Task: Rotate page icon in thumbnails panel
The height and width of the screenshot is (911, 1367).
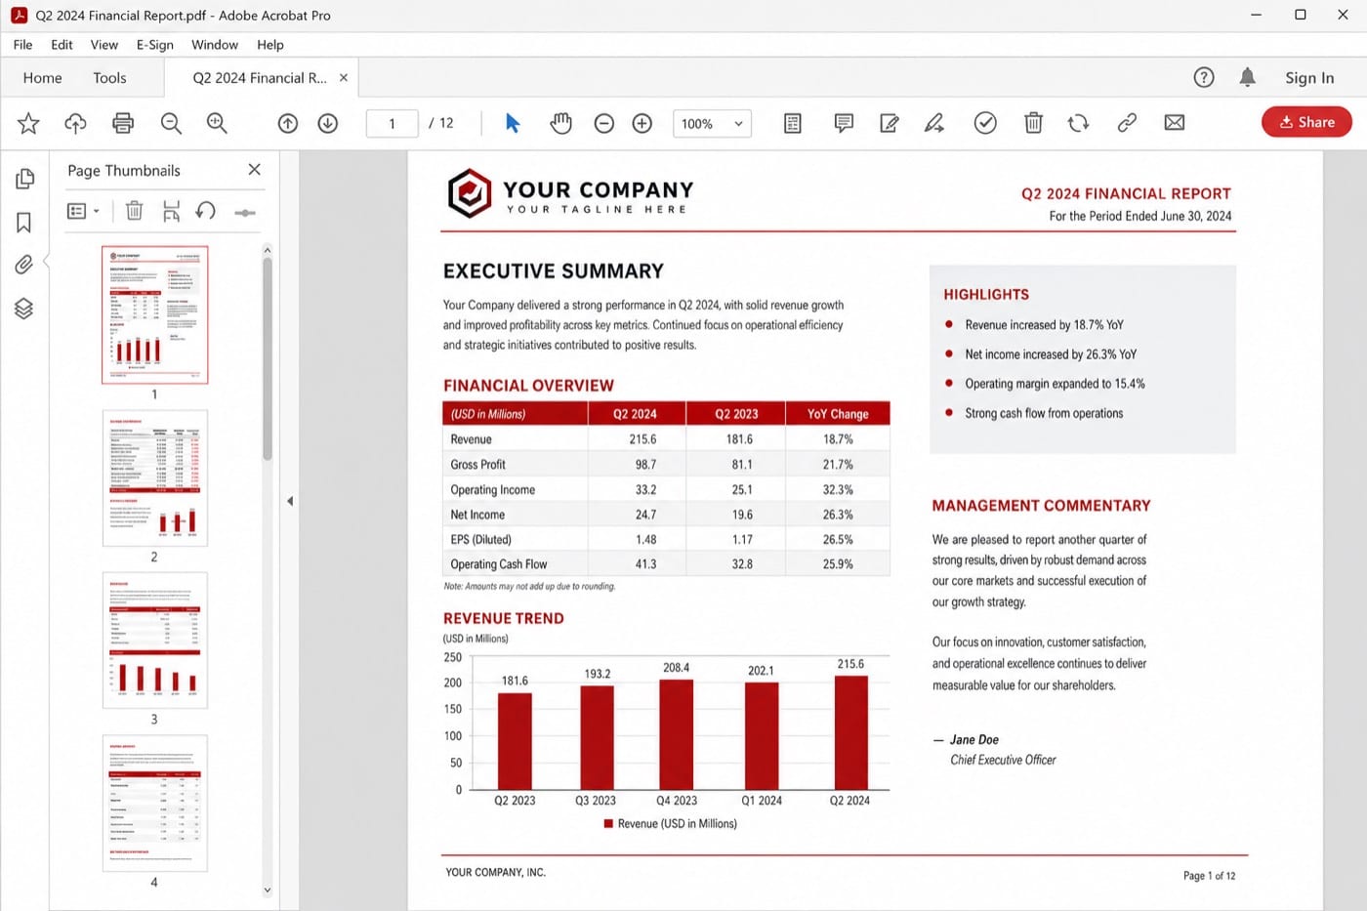Action: pyautogui.click(x=205, y=211)
